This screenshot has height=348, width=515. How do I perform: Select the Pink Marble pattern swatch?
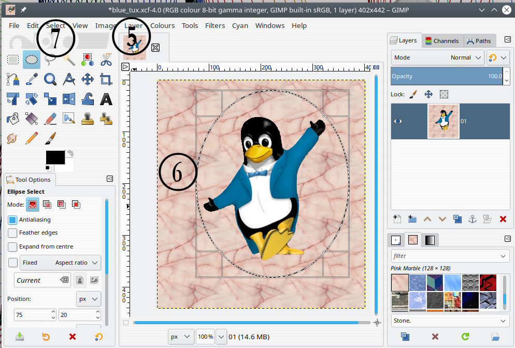399,282
